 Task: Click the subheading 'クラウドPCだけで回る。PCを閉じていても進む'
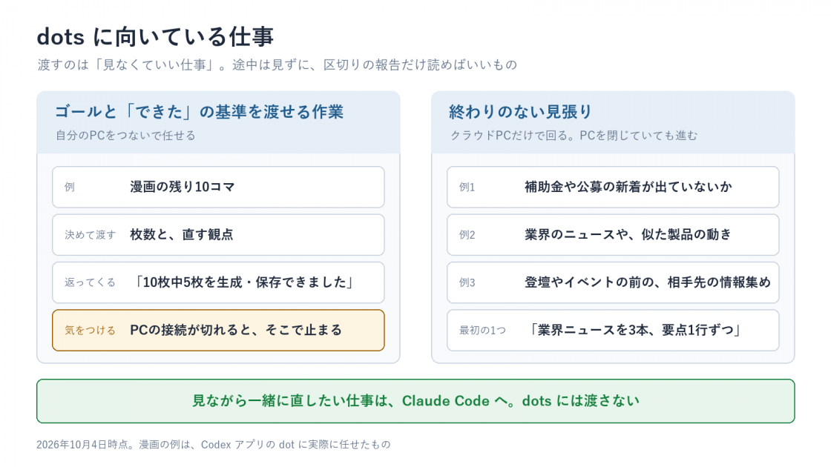[x=574, y=136]
